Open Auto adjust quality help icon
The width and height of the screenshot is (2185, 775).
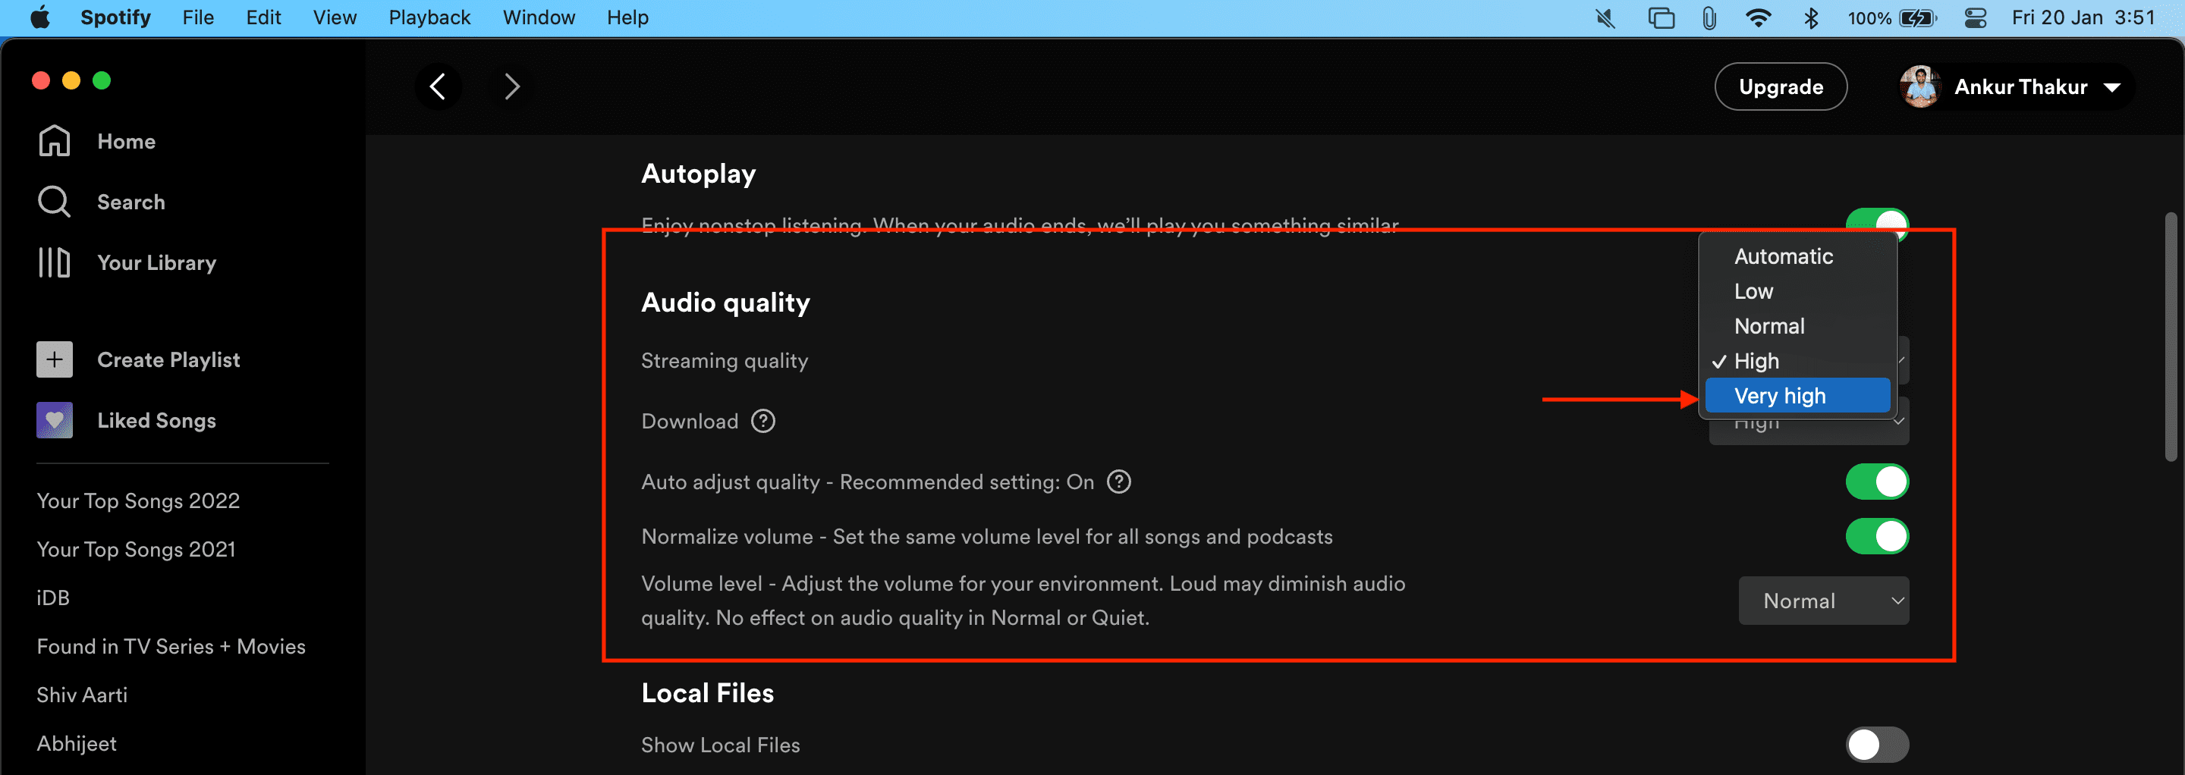pyautogui.click(x=1120, y=482)
